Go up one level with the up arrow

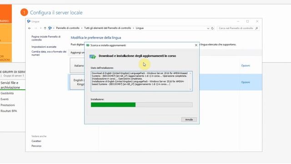pyautogui.click(x=45, y=28)
